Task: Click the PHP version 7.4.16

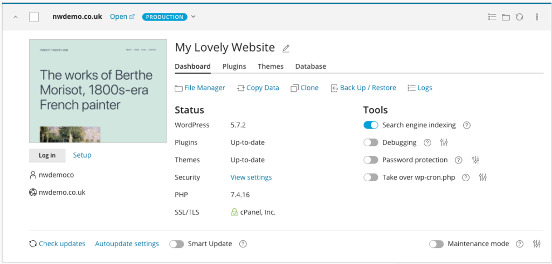Action: tap(240, 195)
